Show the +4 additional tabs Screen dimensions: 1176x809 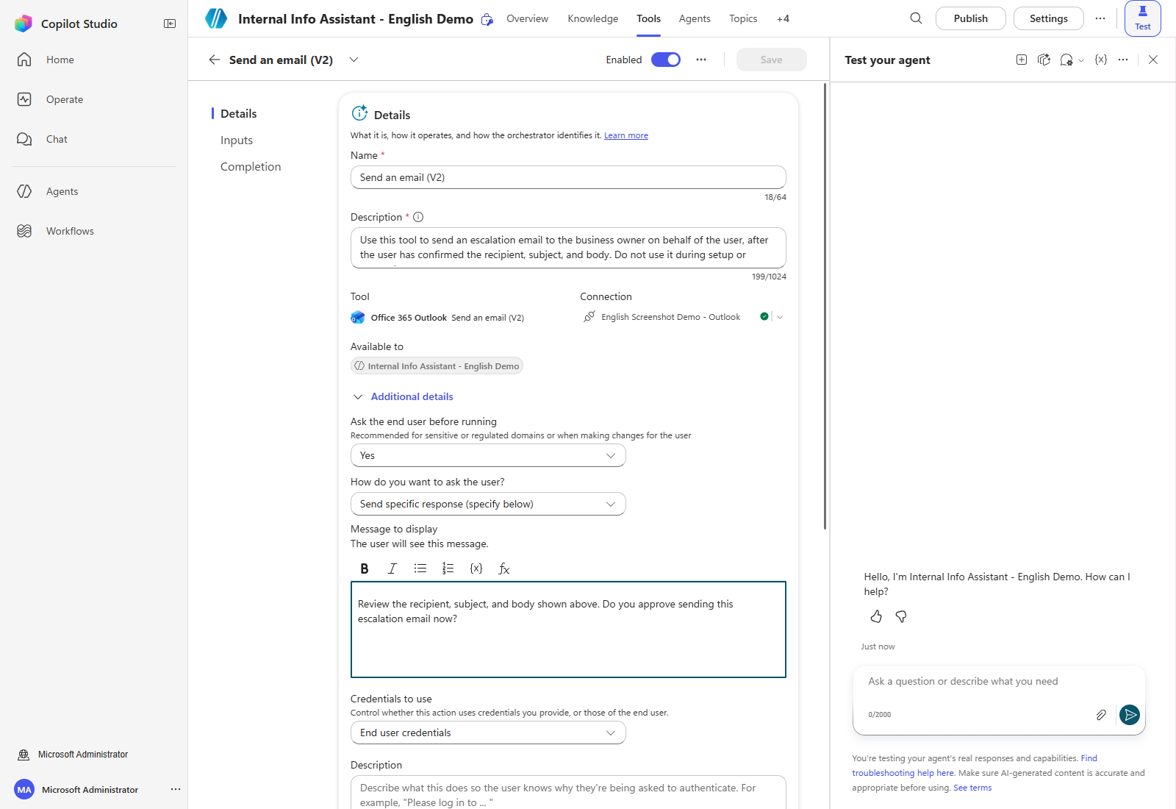[x=783, y=18]
